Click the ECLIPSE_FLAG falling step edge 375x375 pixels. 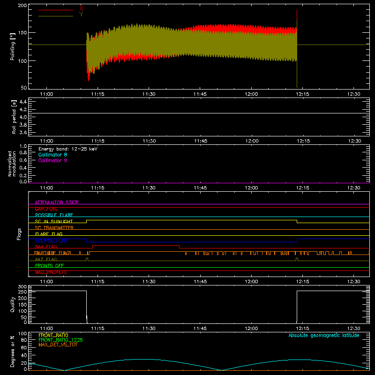click(87, 240)
